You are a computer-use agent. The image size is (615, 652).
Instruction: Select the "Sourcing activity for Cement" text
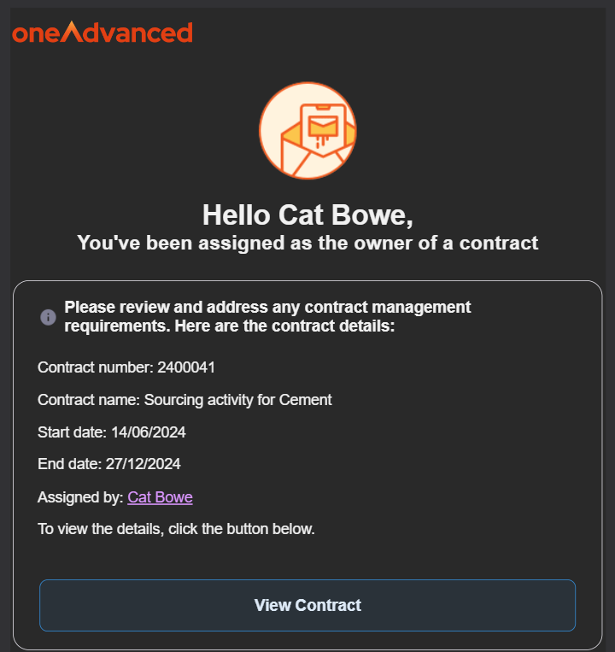237,399
